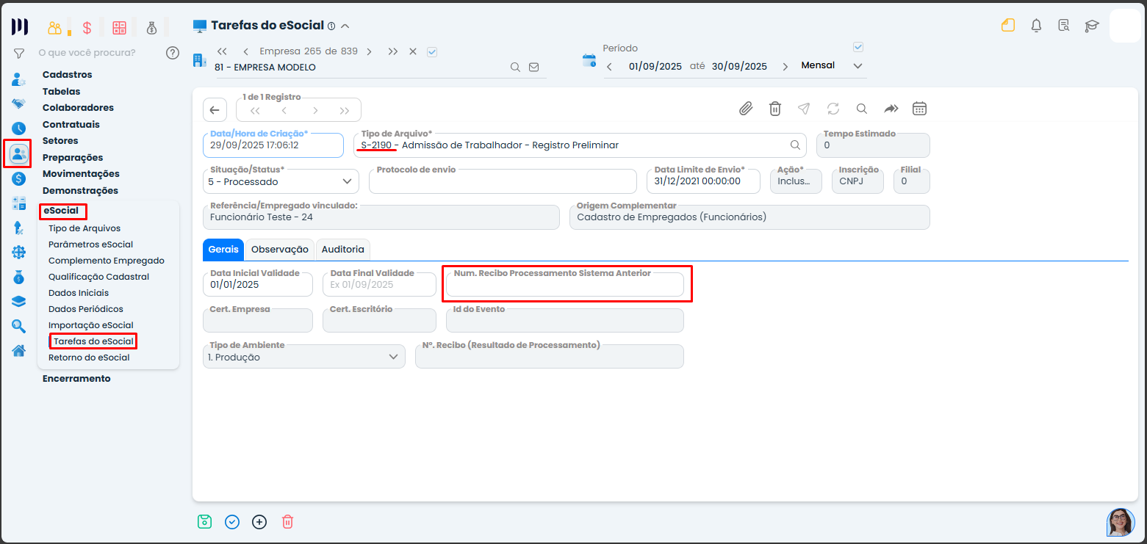Switch to the Observação tab

coord(279,250)
